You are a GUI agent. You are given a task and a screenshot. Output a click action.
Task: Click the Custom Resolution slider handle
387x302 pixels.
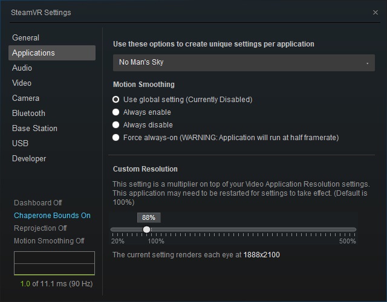coord(146,230)
